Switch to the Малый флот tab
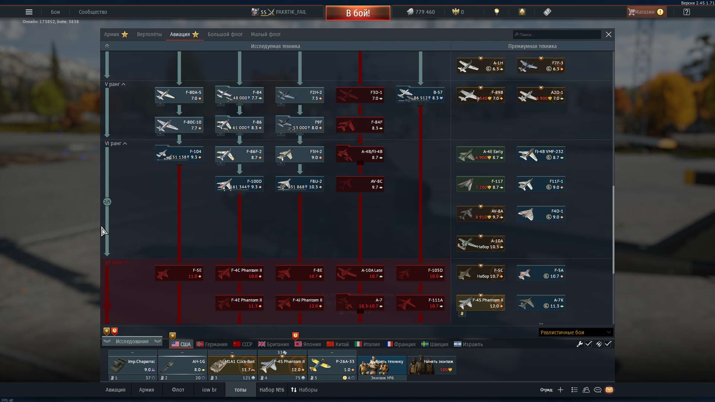The width and height of the screenshot is (715, 402). (266, 34)
